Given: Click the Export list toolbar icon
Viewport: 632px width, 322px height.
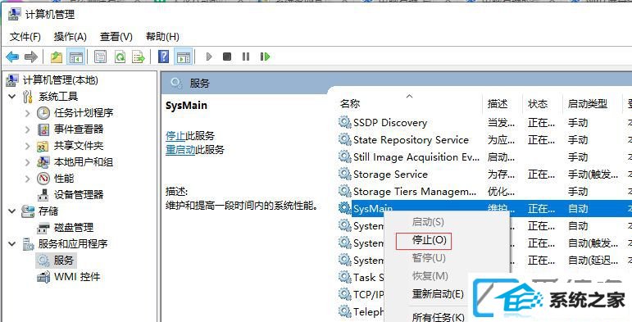Looking at the screenshot, I should pos(139,57).
